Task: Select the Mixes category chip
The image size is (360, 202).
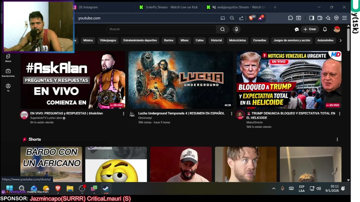Action: pyautogui.click(x=185, y=40)
